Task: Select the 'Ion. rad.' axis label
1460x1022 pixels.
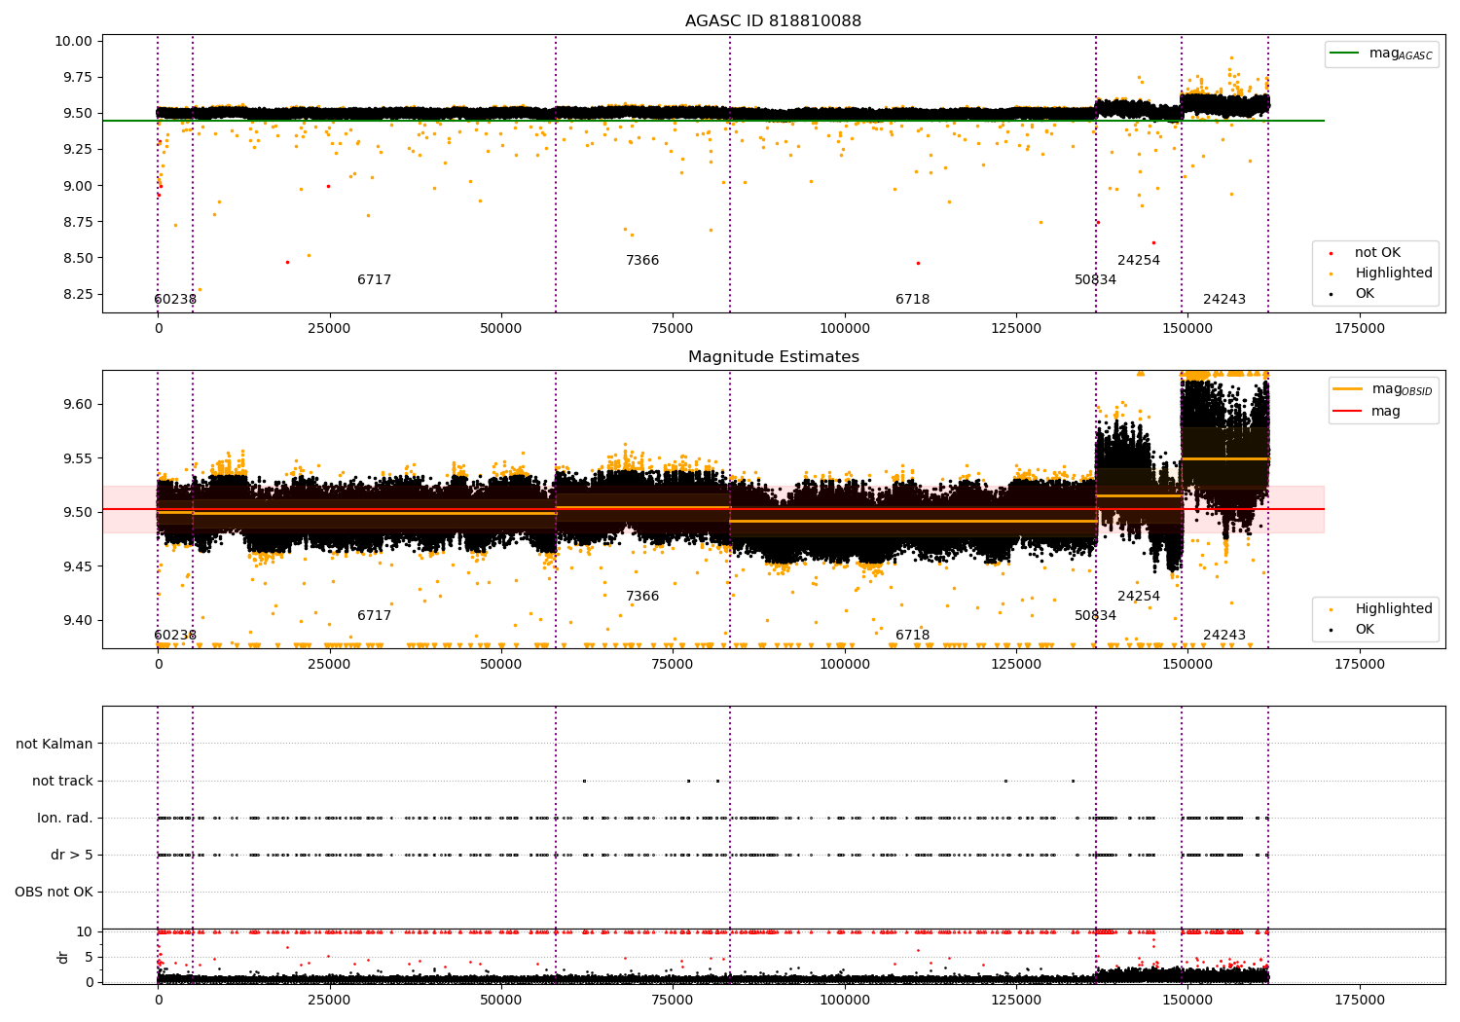Action: [x=65, y=819]
